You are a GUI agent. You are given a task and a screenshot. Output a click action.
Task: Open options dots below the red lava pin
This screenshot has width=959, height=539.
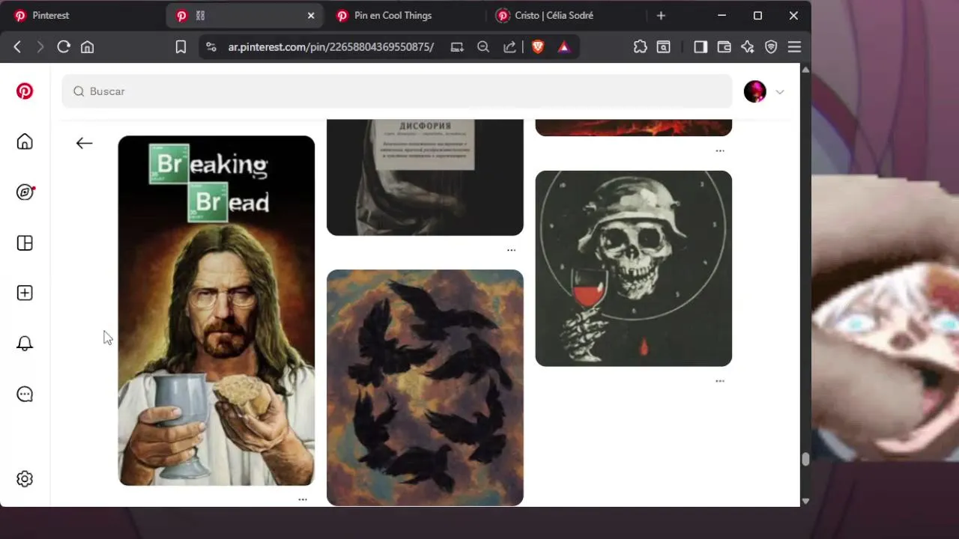[720, 150]
